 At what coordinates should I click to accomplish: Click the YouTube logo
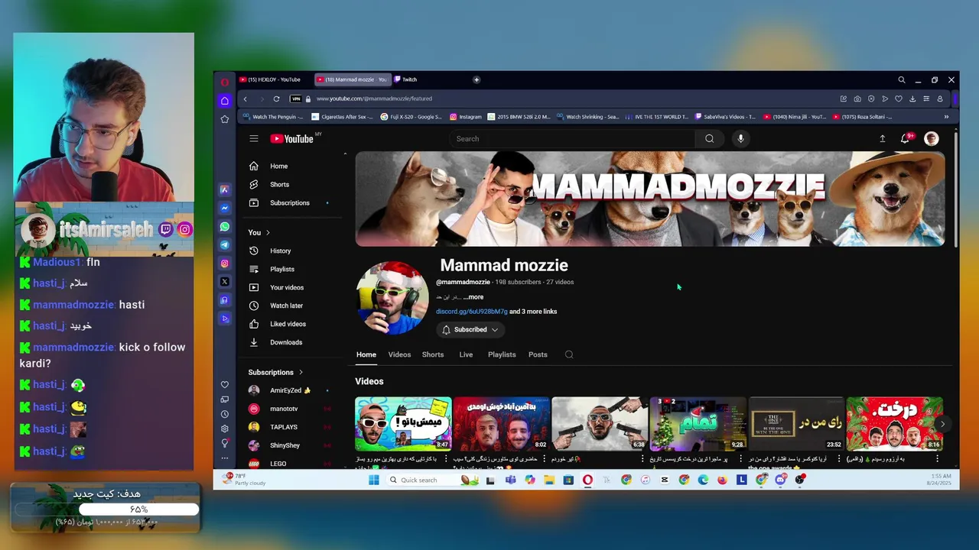tap(291, 139)
